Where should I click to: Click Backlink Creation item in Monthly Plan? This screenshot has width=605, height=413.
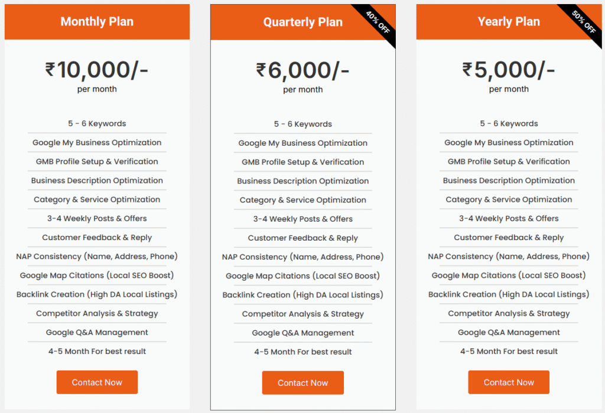(x=97, y=294)
